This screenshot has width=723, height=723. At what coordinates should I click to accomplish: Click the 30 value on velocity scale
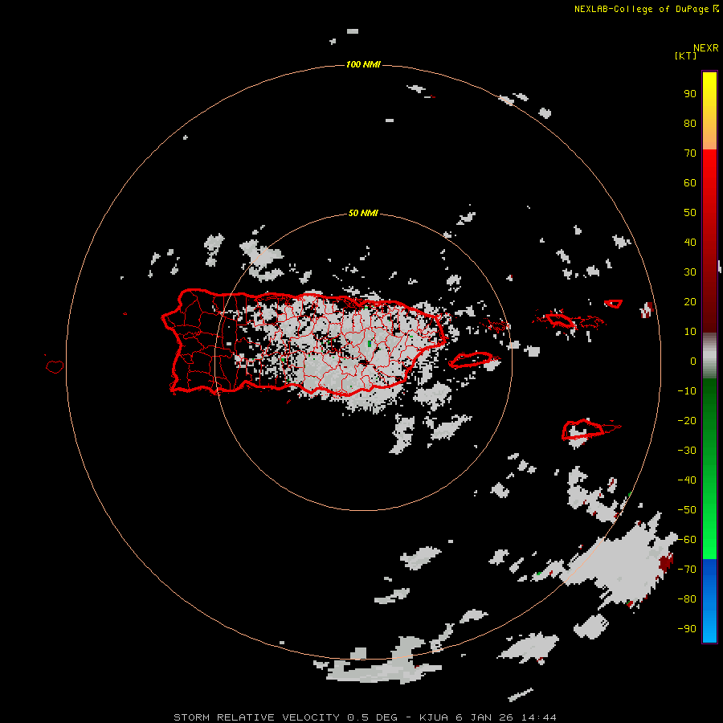[690, 272]
